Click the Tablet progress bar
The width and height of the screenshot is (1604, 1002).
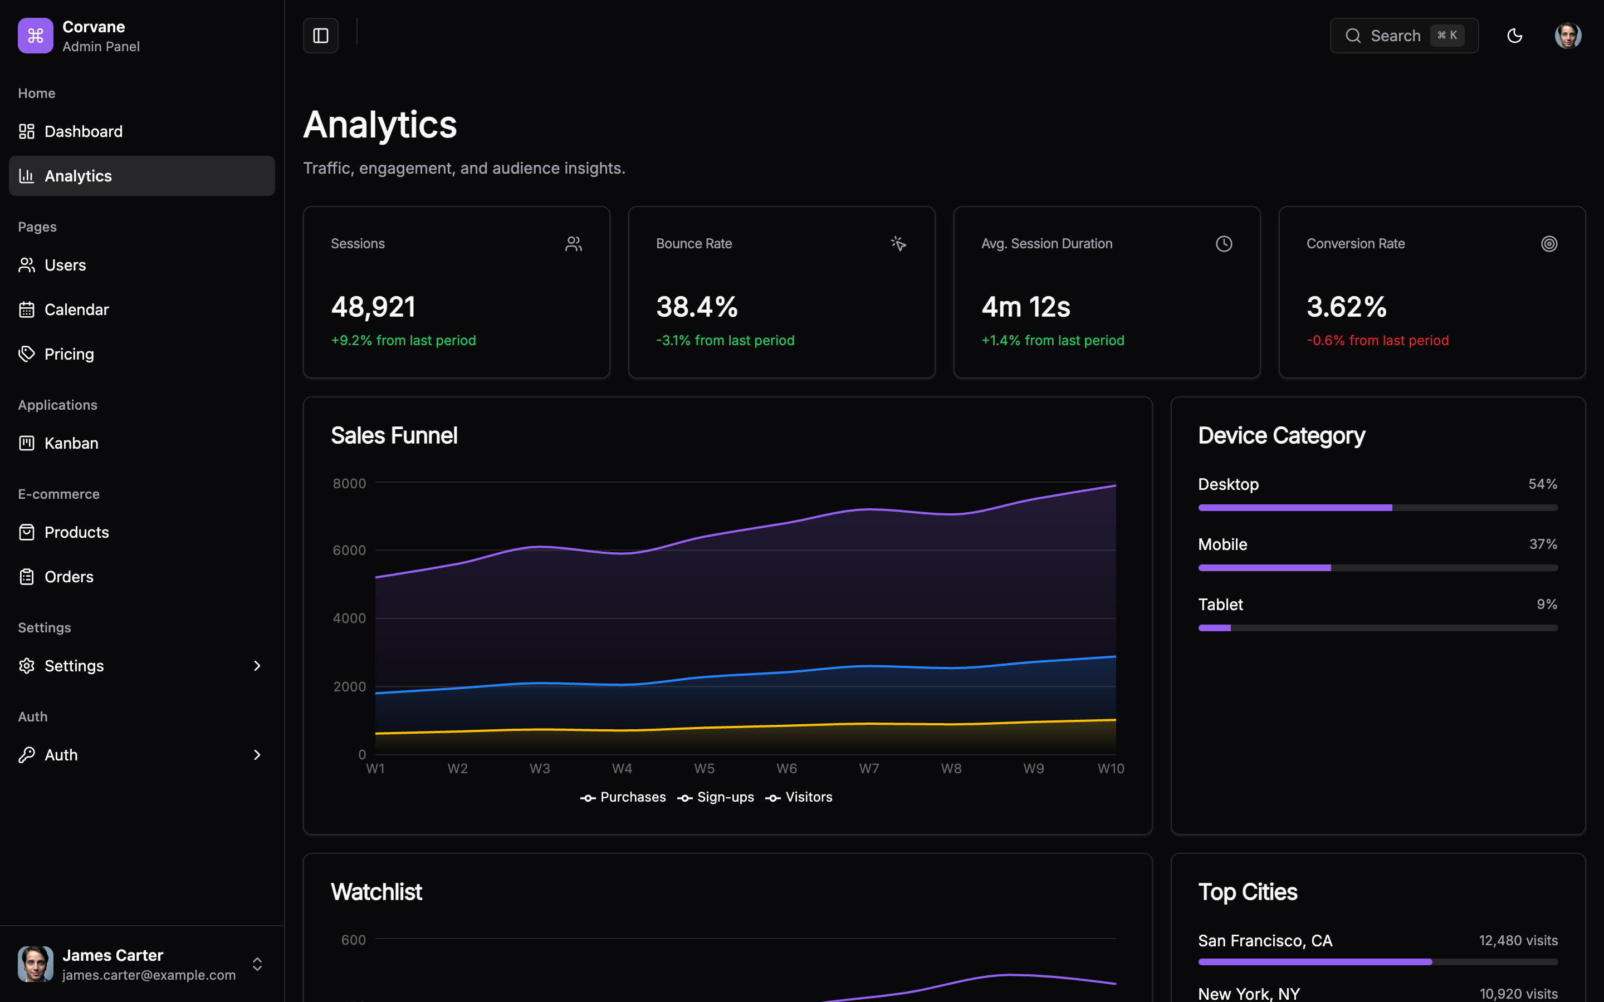point(1378,628)
